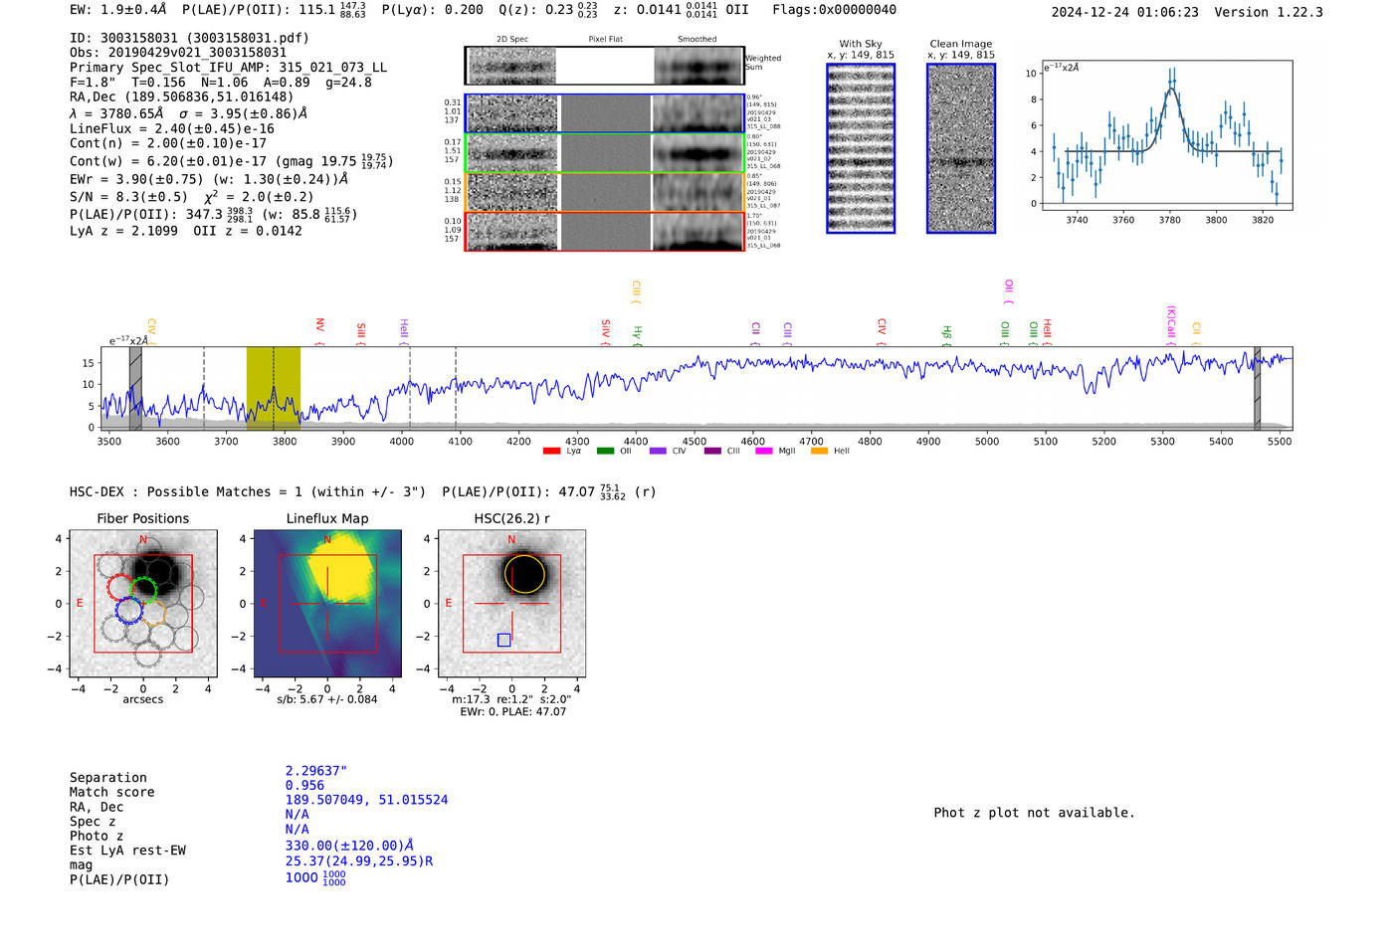The height and width of the screenshot is (948, 1393).
Task: Click the Gaussian emission line fit plot
Action: point(1167,135)
